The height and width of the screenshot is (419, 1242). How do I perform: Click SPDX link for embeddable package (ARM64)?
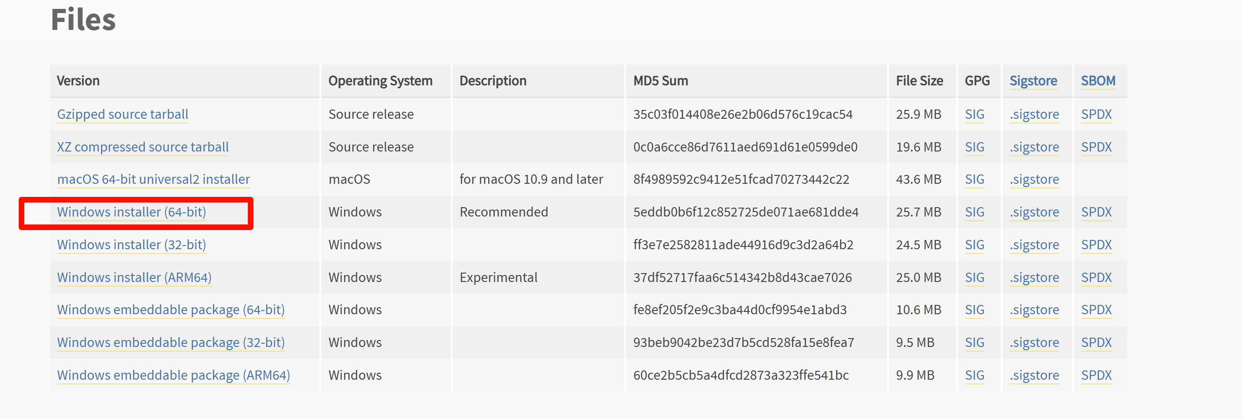(1096, 376)
